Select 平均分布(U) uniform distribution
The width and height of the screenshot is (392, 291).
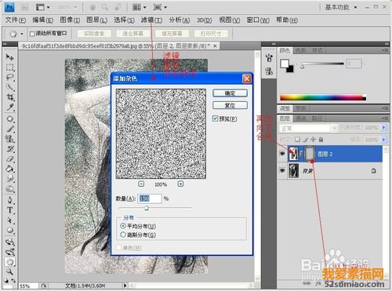123,226
